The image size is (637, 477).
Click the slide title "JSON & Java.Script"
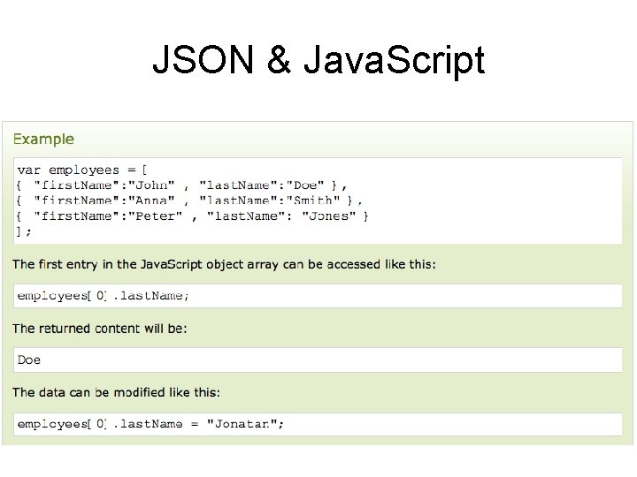[x=318, y=60]
